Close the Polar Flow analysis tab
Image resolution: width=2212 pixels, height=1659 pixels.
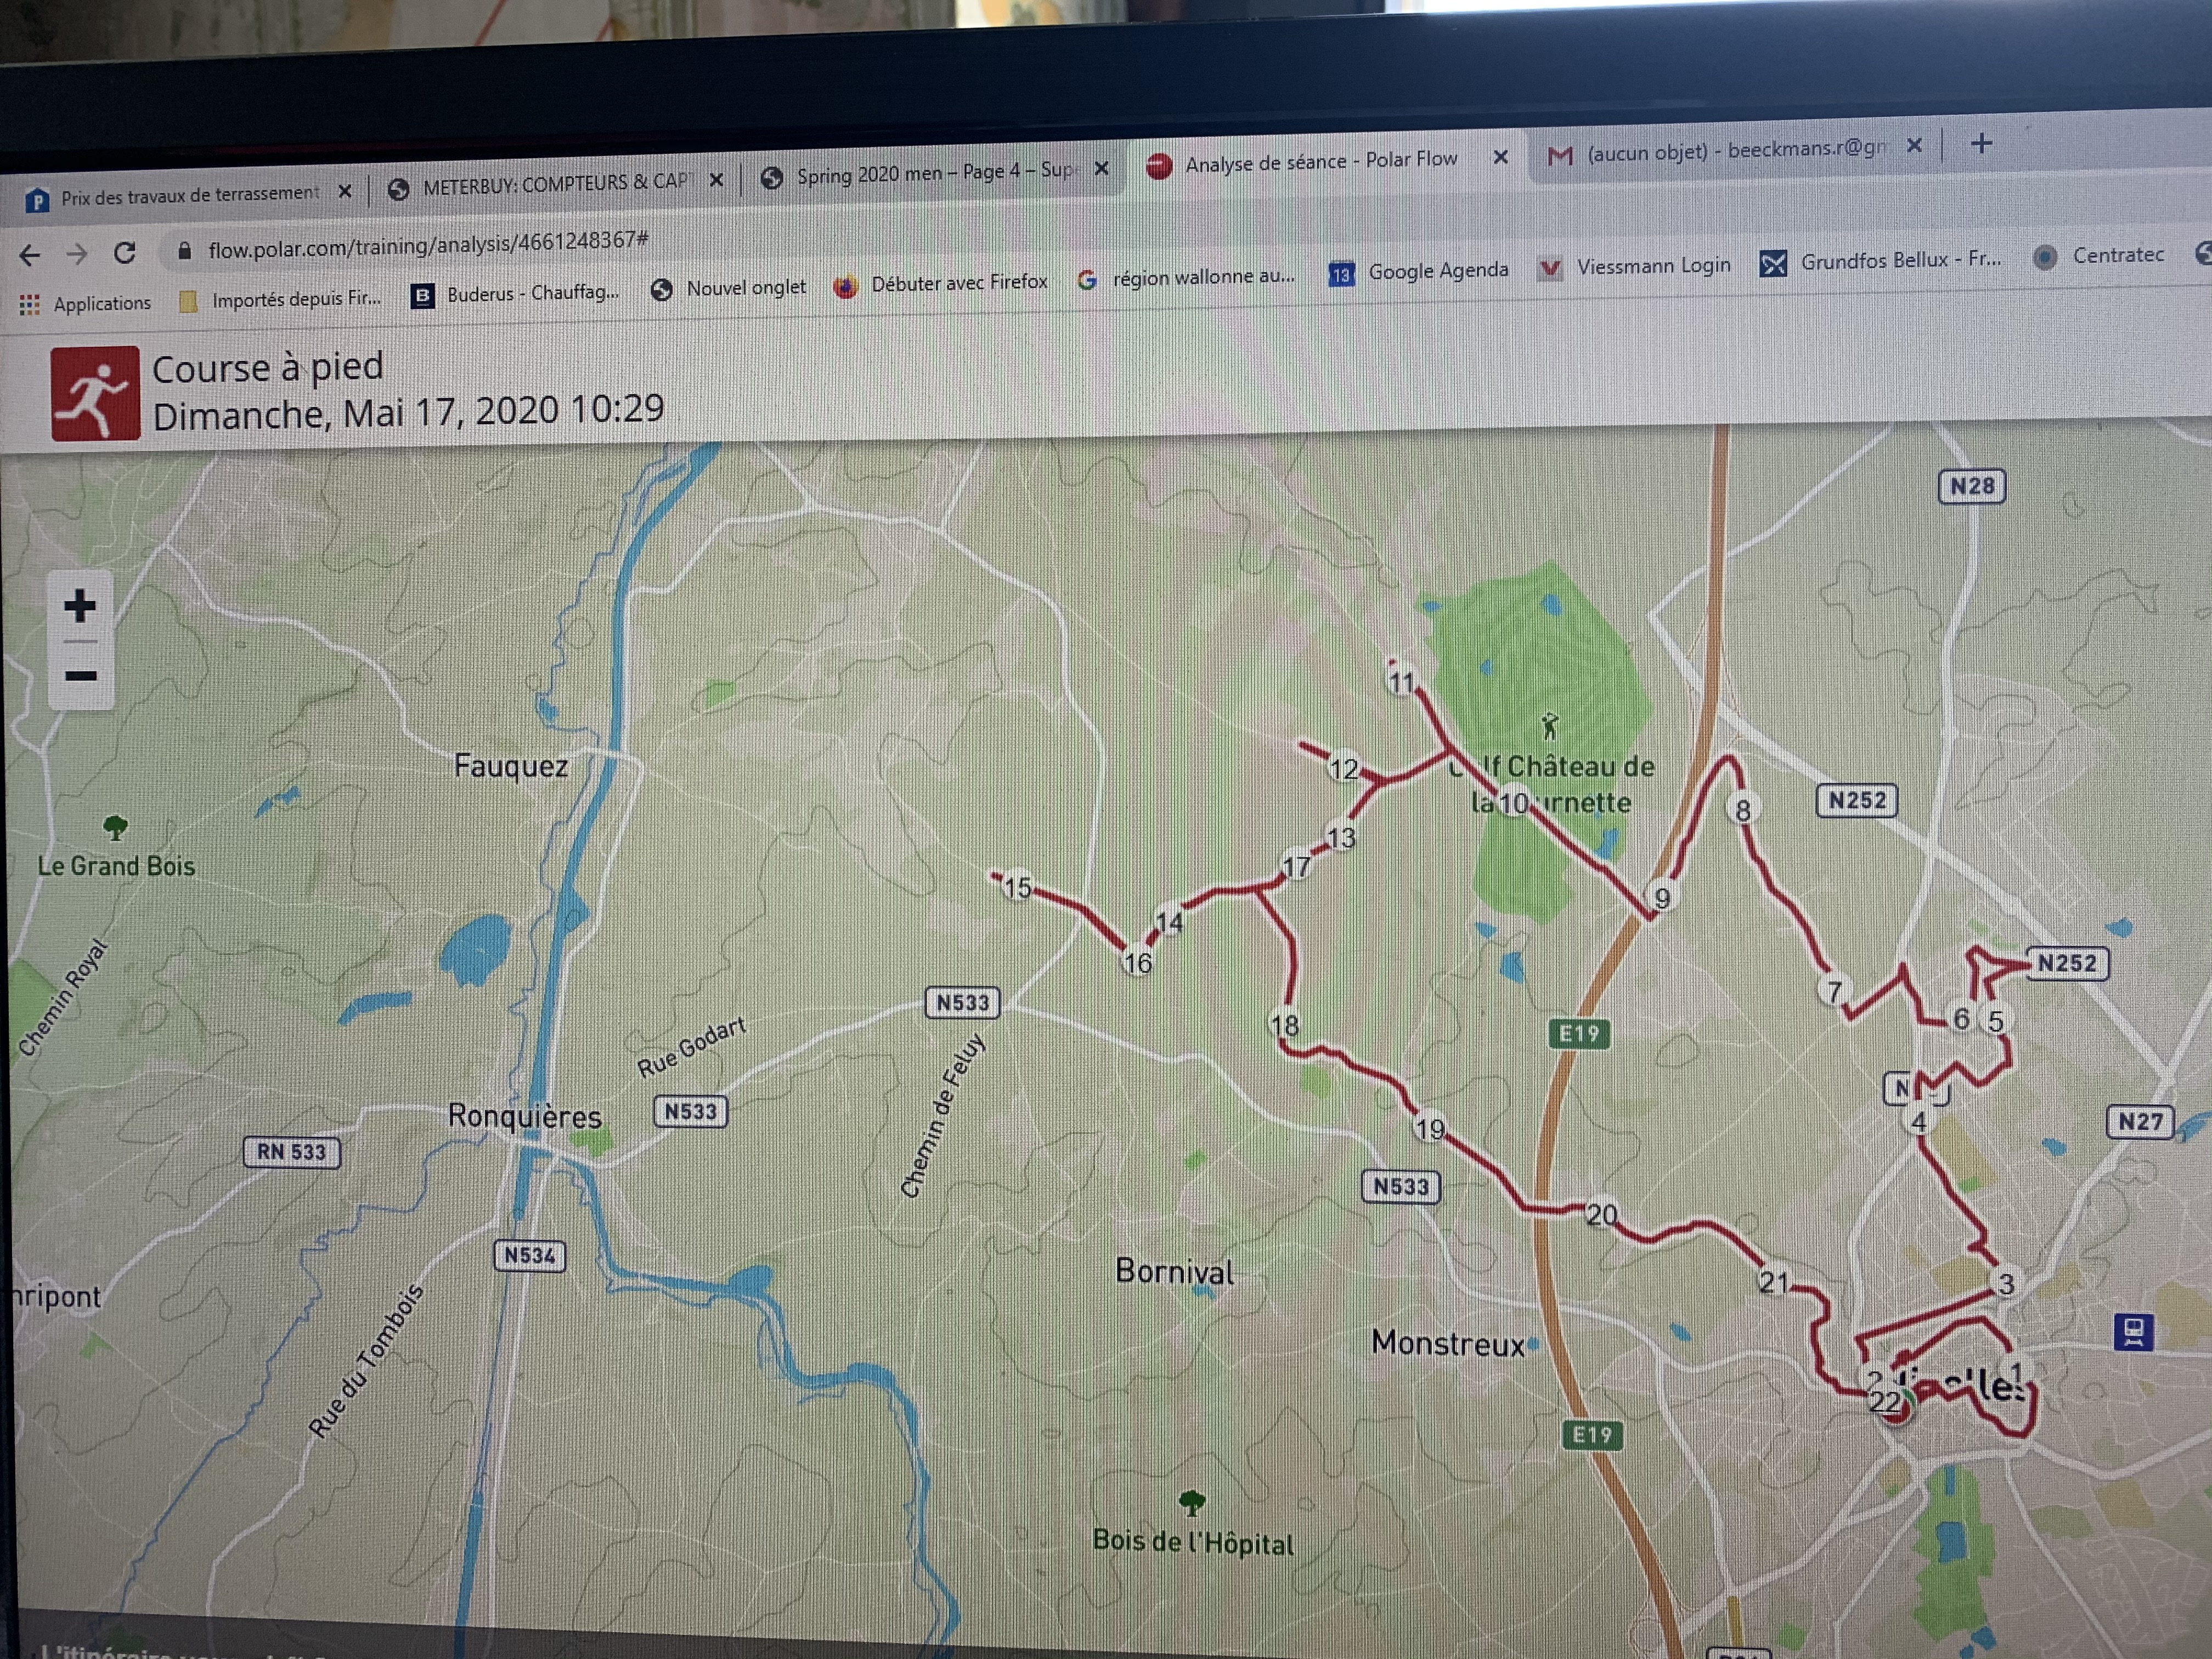point(1500,157)
